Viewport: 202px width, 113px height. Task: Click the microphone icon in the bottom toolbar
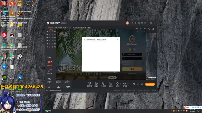[117, 84]
